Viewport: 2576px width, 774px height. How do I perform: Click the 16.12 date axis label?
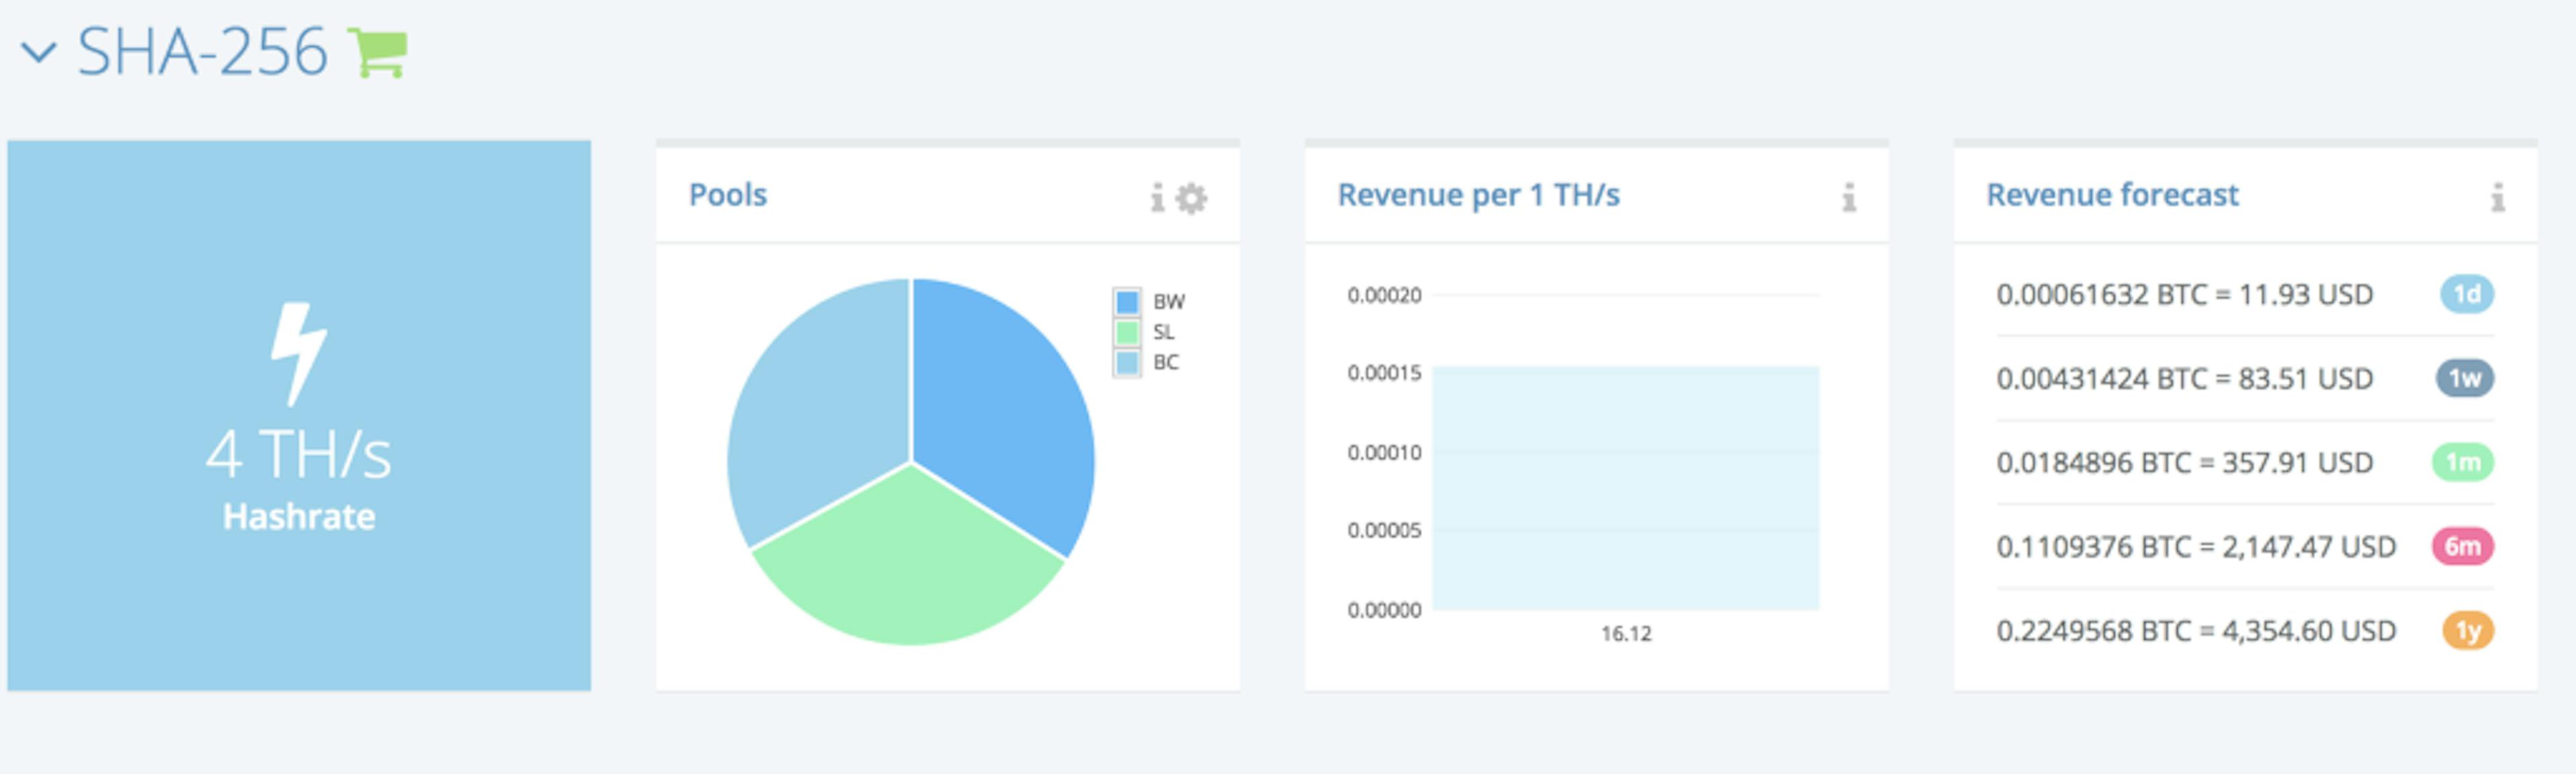[x=1626, y=633]
